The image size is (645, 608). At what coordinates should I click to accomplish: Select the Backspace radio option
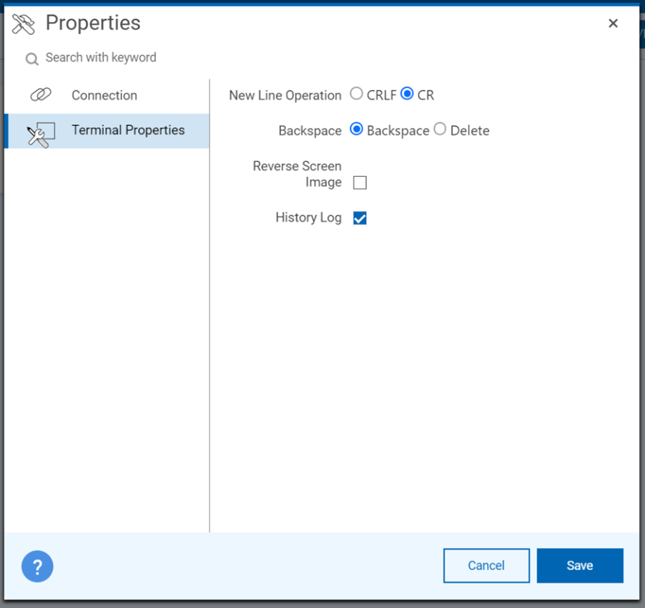(356, 129)
